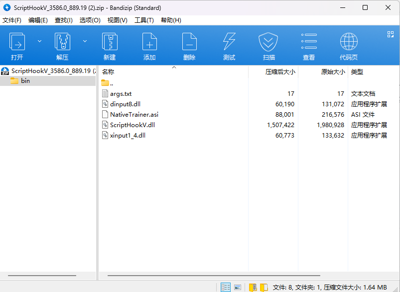Click the yellow archive zipper status icon
This screenshot has width=400, height=292.
pos(253,288)
